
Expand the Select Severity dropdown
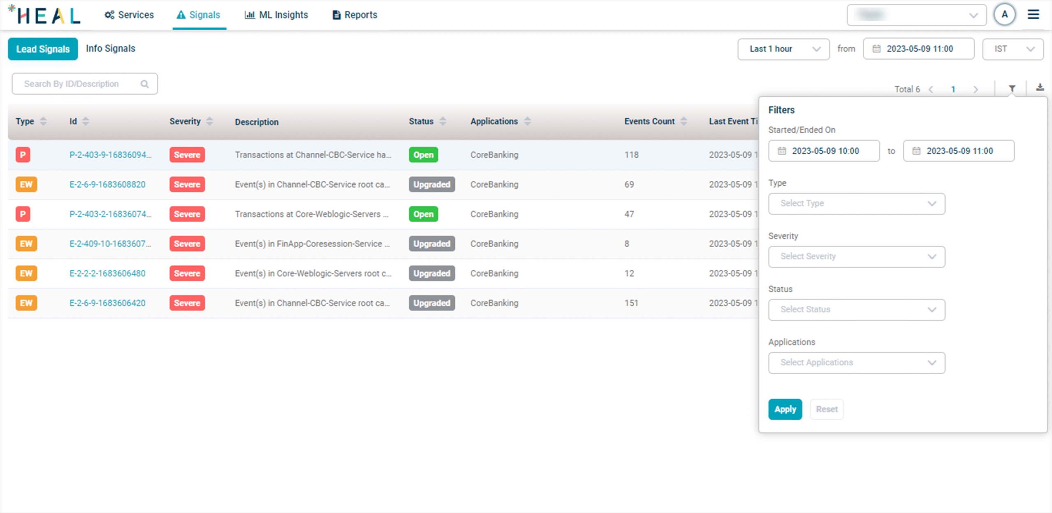coord(856,256)
